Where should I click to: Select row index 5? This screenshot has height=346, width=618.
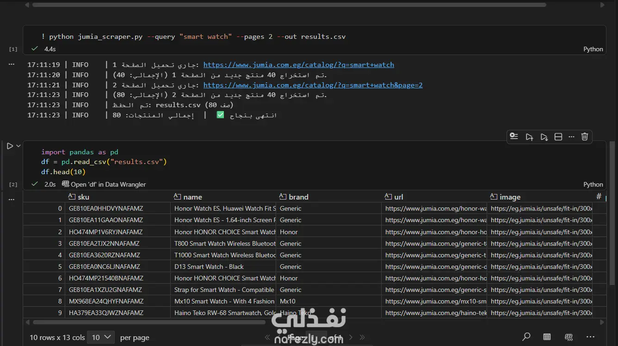click(44, 267)
